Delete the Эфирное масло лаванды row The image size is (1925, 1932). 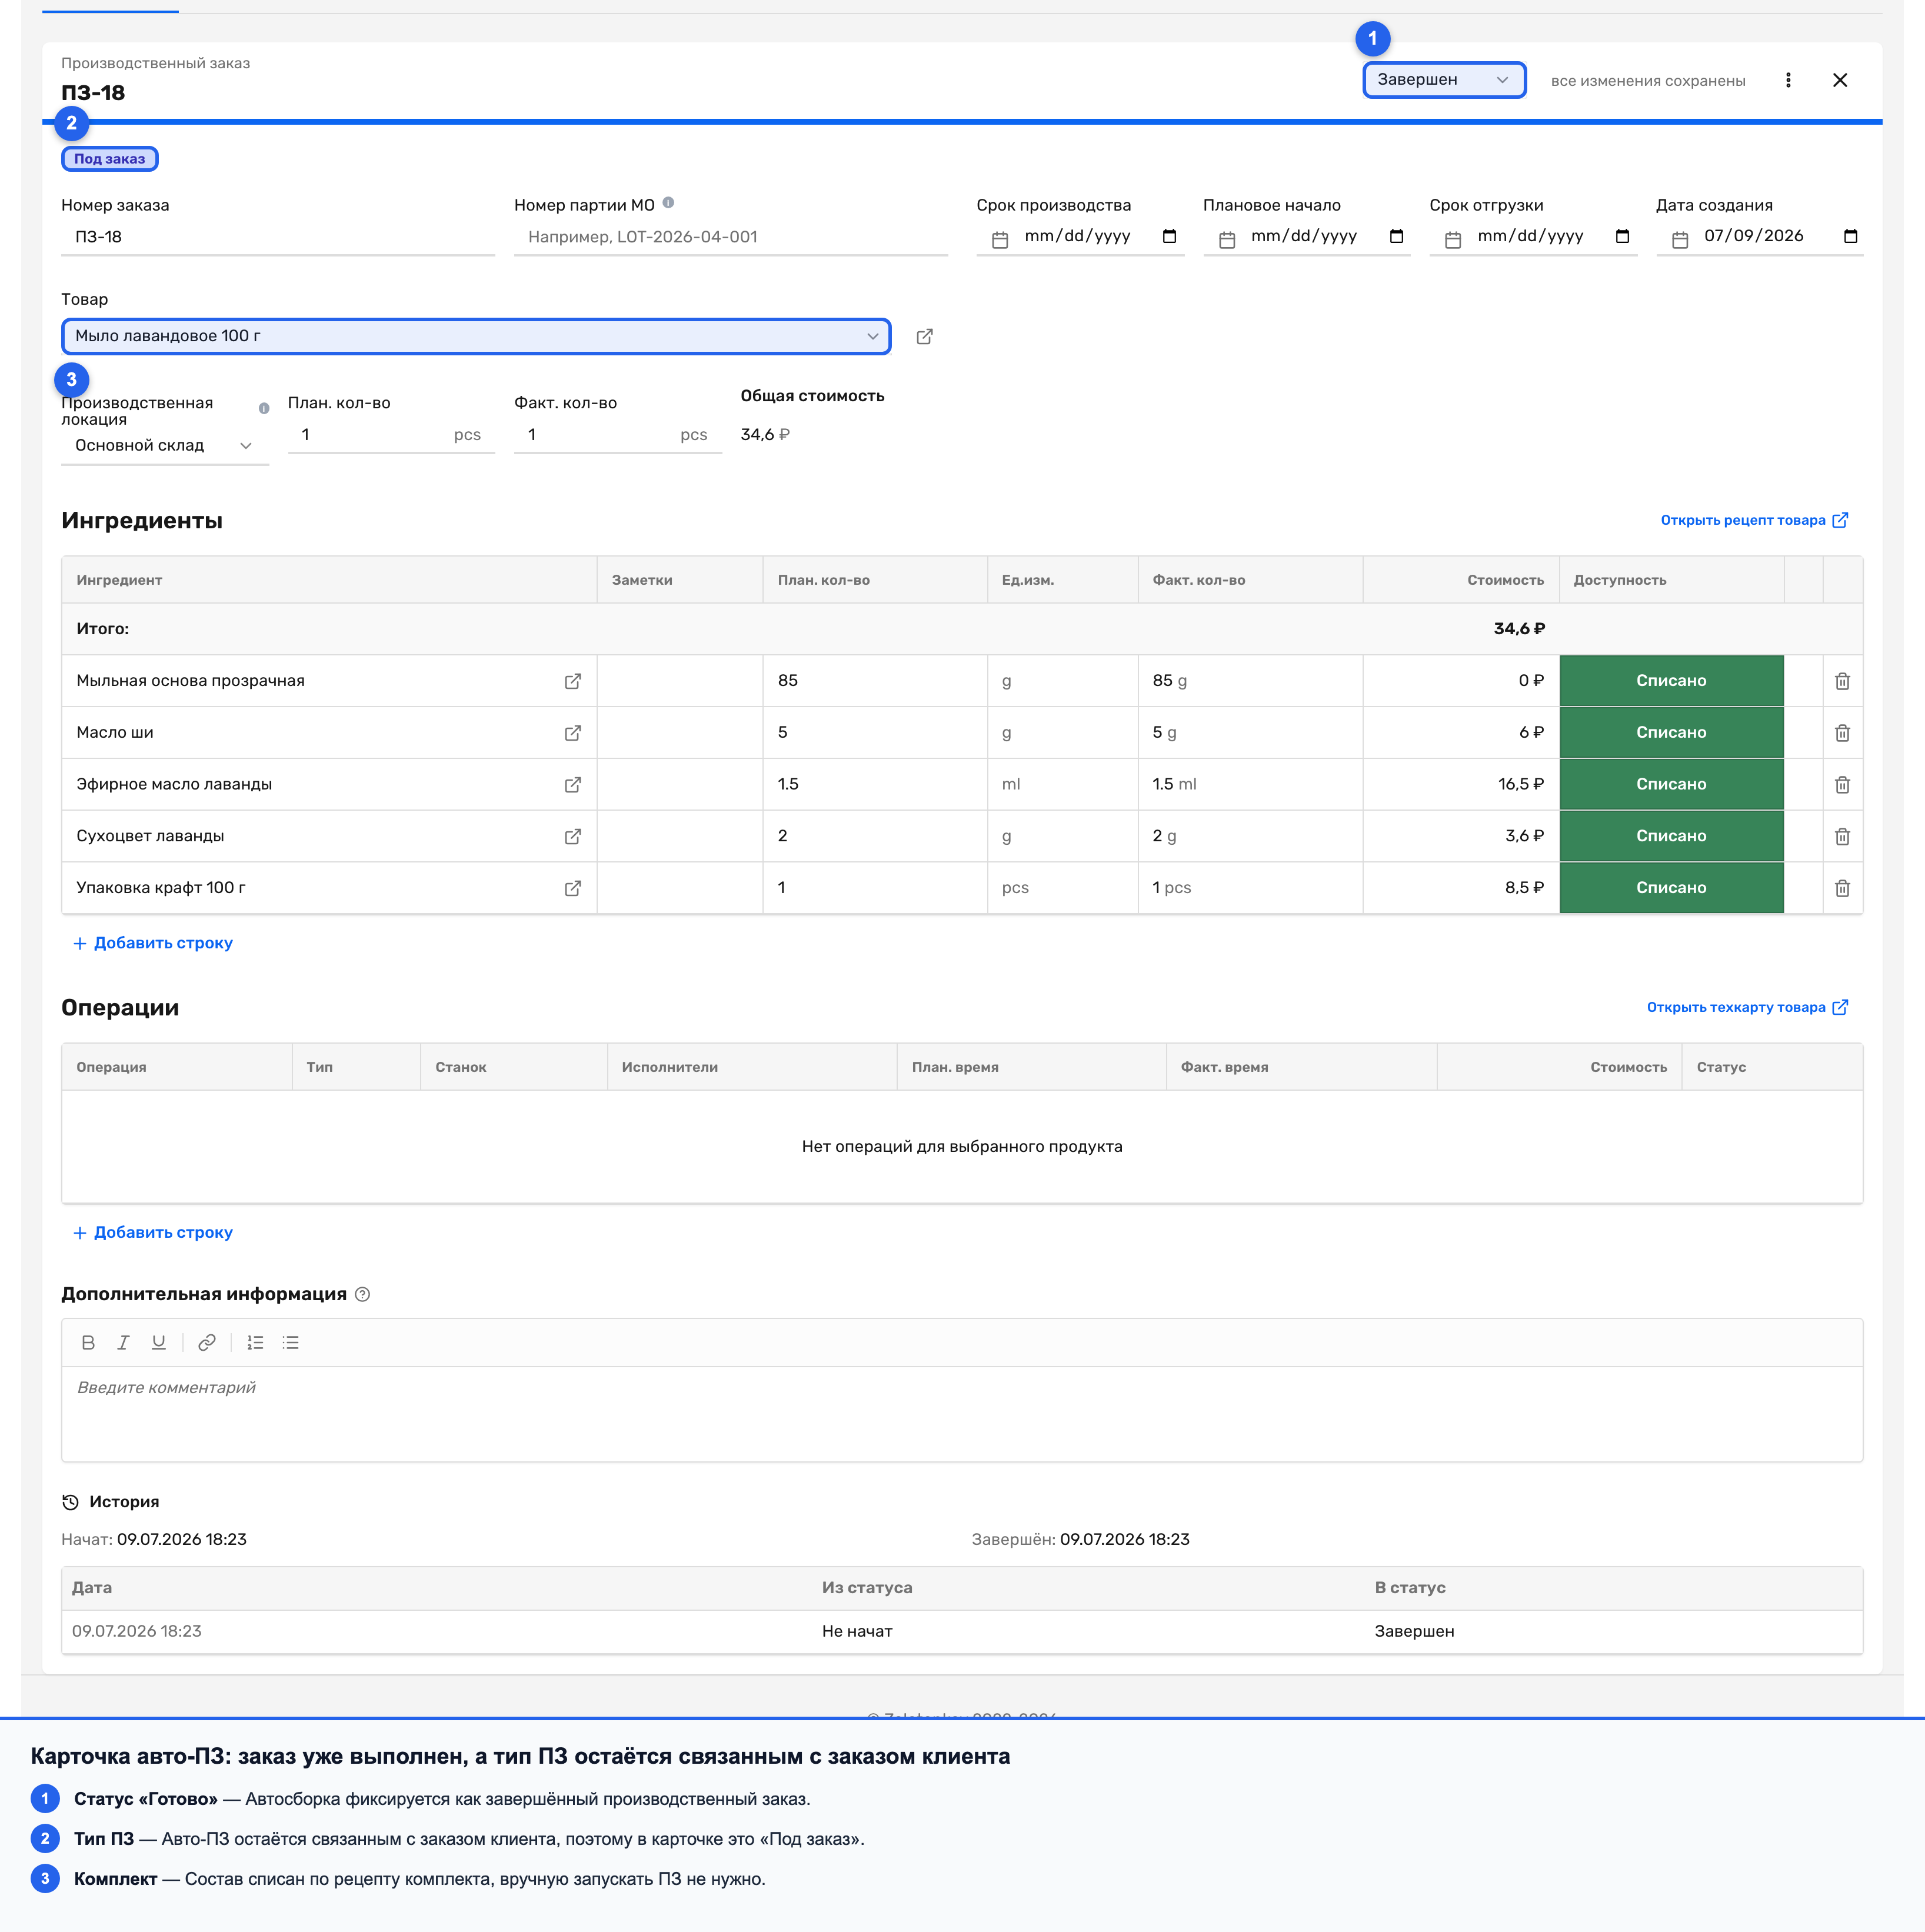[1842, 785]
